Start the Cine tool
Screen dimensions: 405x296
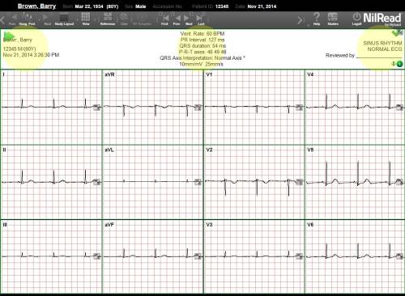[124, 19]
